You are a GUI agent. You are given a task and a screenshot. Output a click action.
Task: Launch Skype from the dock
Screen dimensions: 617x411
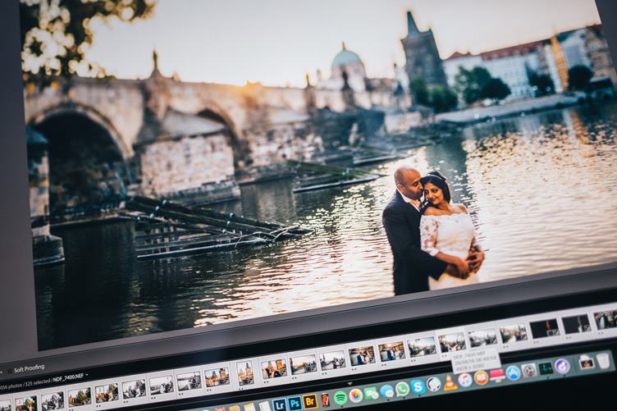coord(418,387)
